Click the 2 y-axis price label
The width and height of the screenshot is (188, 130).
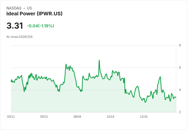coord(180,112)
